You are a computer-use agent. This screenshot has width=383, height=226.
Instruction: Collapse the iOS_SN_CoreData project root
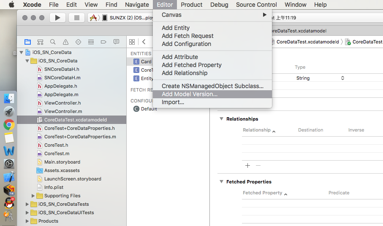21,52
